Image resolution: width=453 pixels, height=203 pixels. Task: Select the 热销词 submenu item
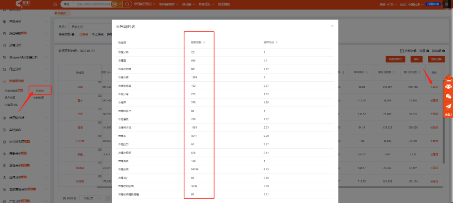click(39, 90)
